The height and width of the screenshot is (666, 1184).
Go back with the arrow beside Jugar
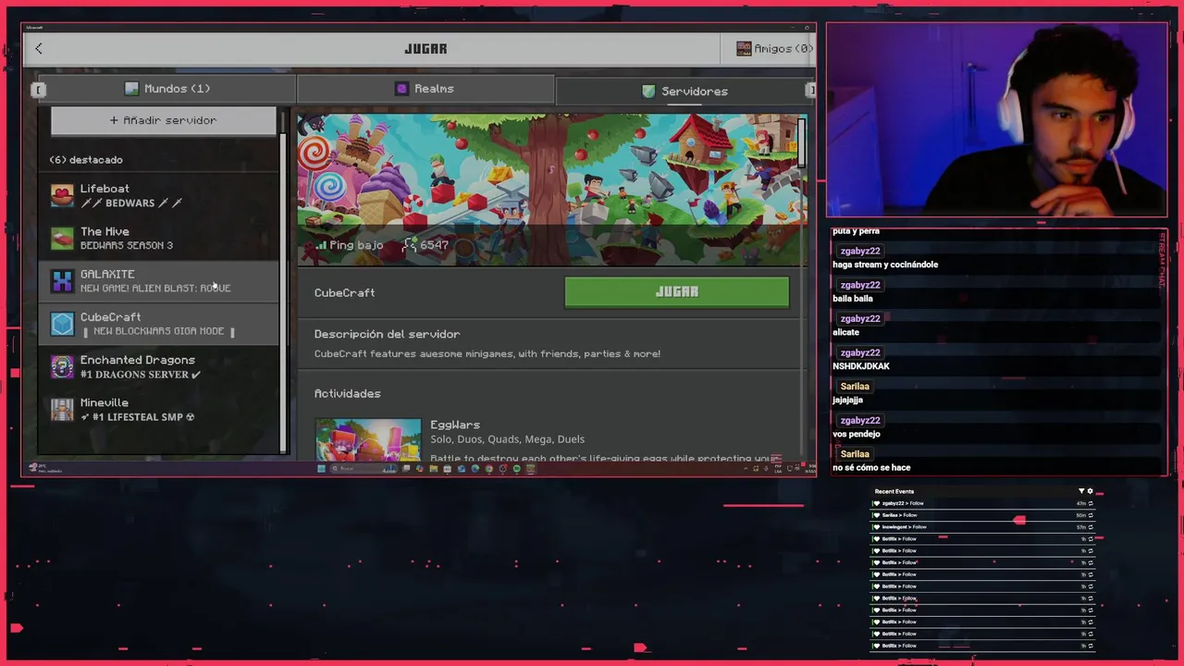pyautogui.click(x=39, y=48)
